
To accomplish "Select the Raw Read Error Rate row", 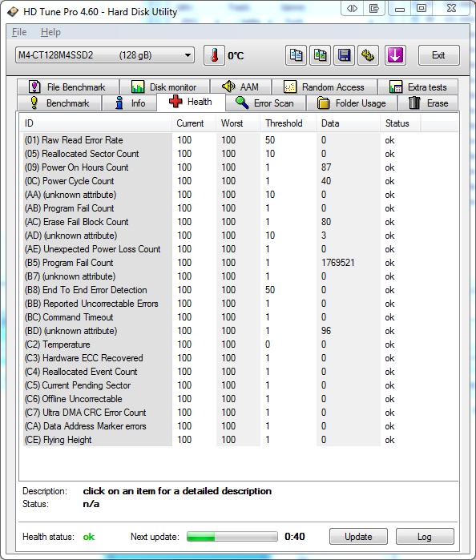I will click(222, 140).
